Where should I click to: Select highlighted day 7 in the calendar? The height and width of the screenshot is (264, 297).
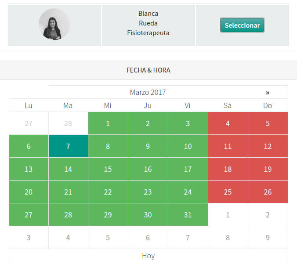pyautogui.click(x=68, y=146)
